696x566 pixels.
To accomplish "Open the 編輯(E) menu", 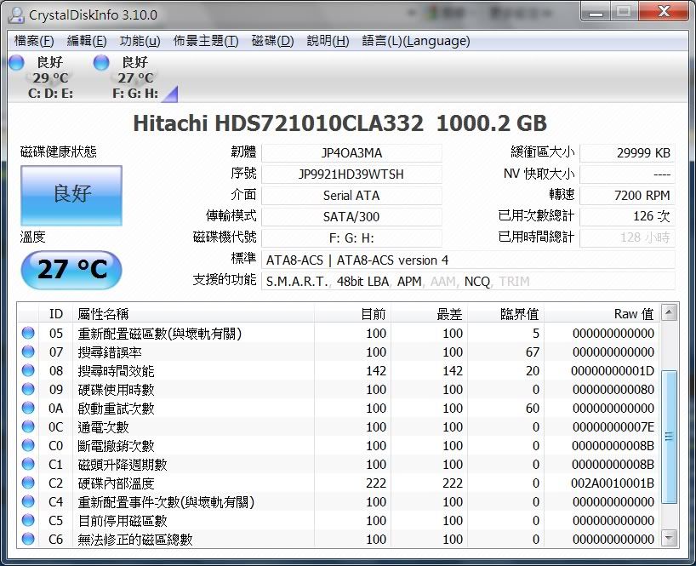I will tap(87, 41).
